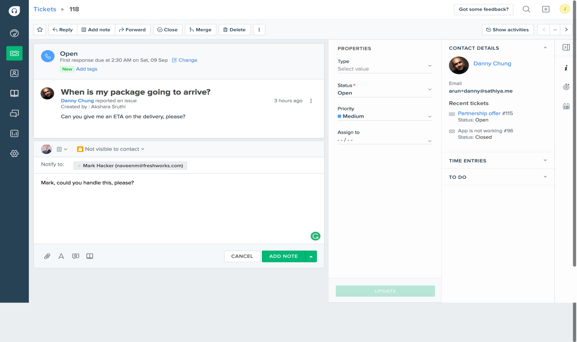This screenshot has height=342, width=577.
Task: Open the Admin settings gear icon
Action: coord(14,153)
